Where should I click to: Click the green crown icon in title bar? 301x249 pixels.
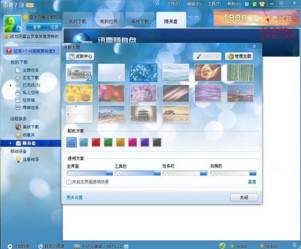[254, 4]
